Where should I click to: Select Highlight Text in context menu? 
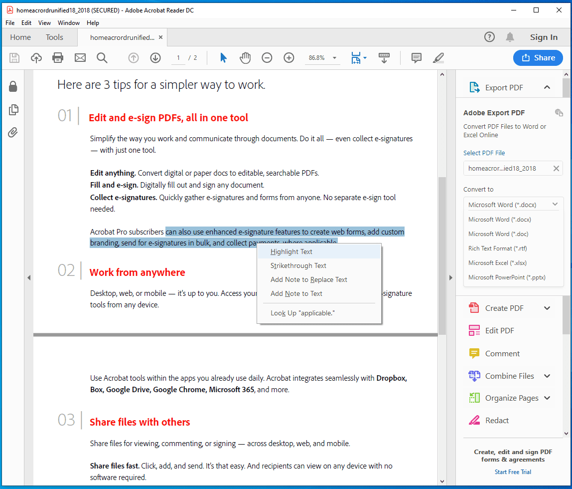[319, 251]
